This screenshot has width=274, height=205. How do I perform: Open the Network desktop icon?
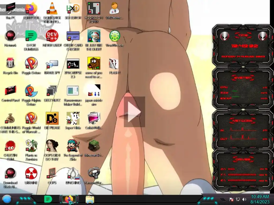click(x=10, y=38)
